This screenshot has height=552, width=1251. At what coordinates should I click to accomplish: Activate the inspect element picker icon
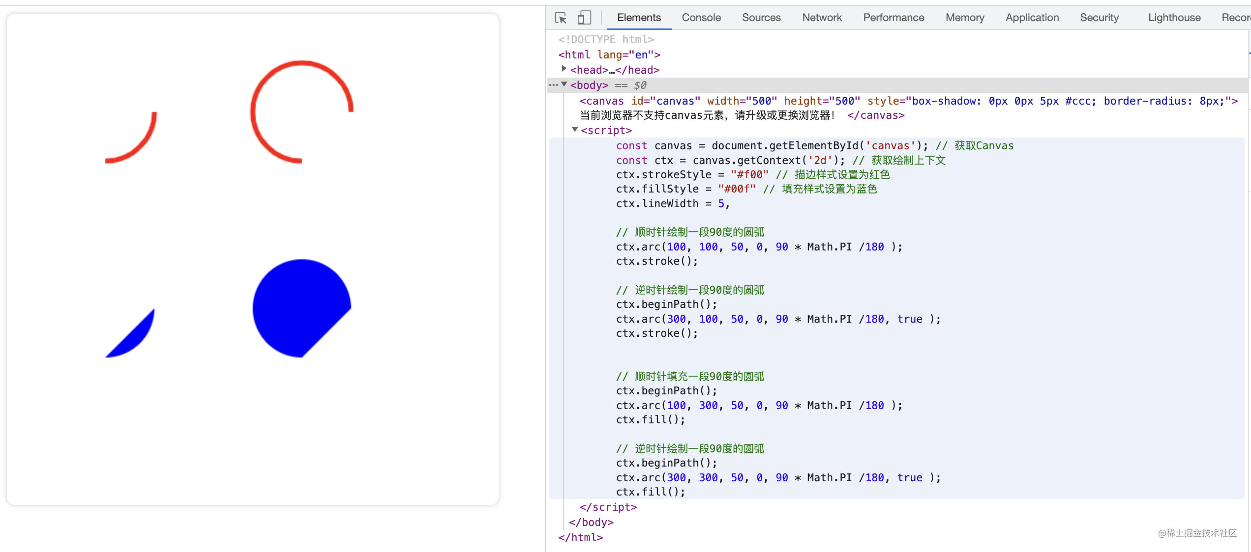(x=561, y=18)
